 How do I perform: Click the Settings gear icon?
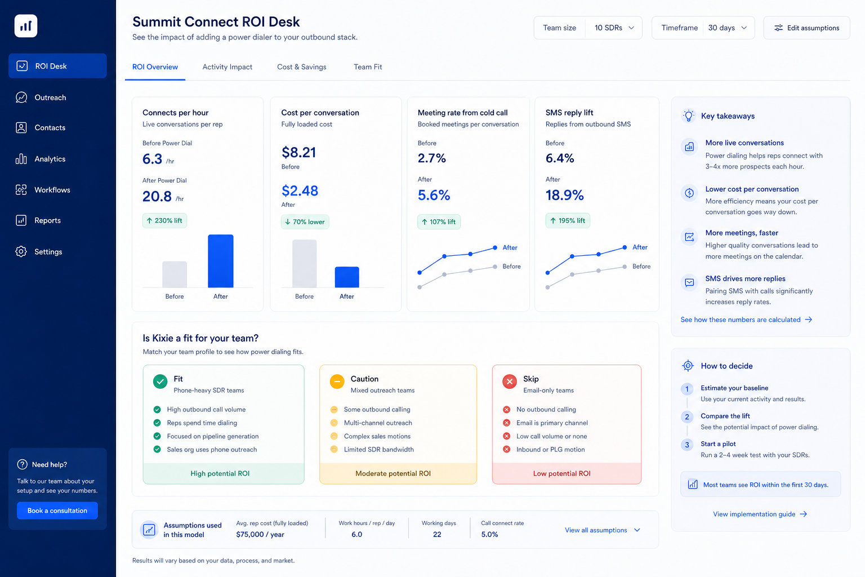click(x=21, y=251)
